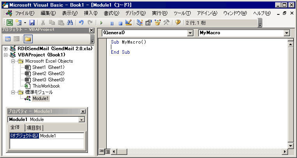Click the Copy toolbar icon

click(x=52, y=23)
